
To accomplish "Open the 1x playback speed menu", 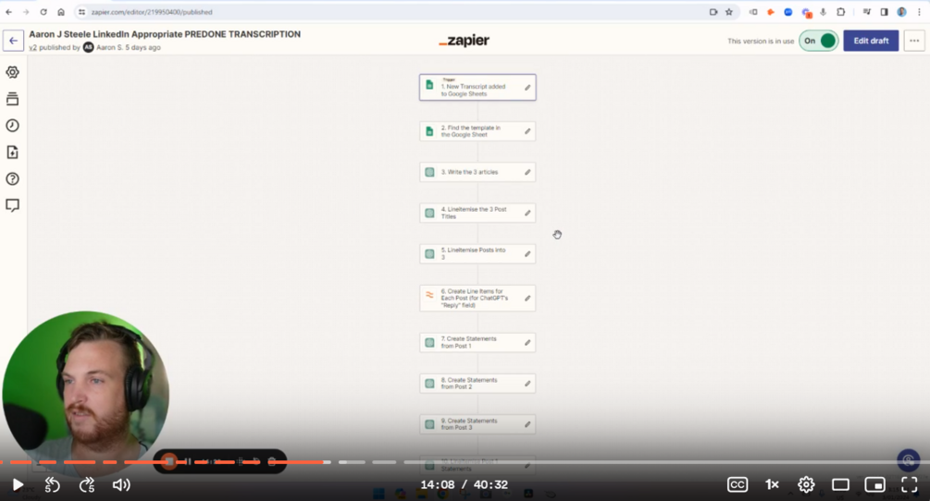I will coord(772,484).
